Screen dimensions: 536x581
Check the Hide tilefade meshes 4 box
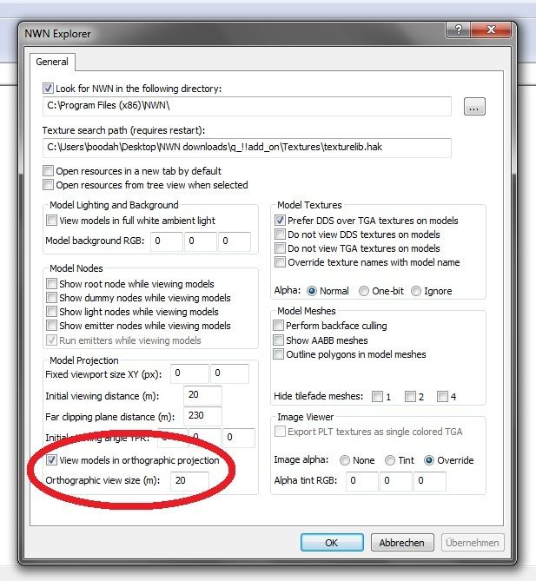tap(442, 397)
